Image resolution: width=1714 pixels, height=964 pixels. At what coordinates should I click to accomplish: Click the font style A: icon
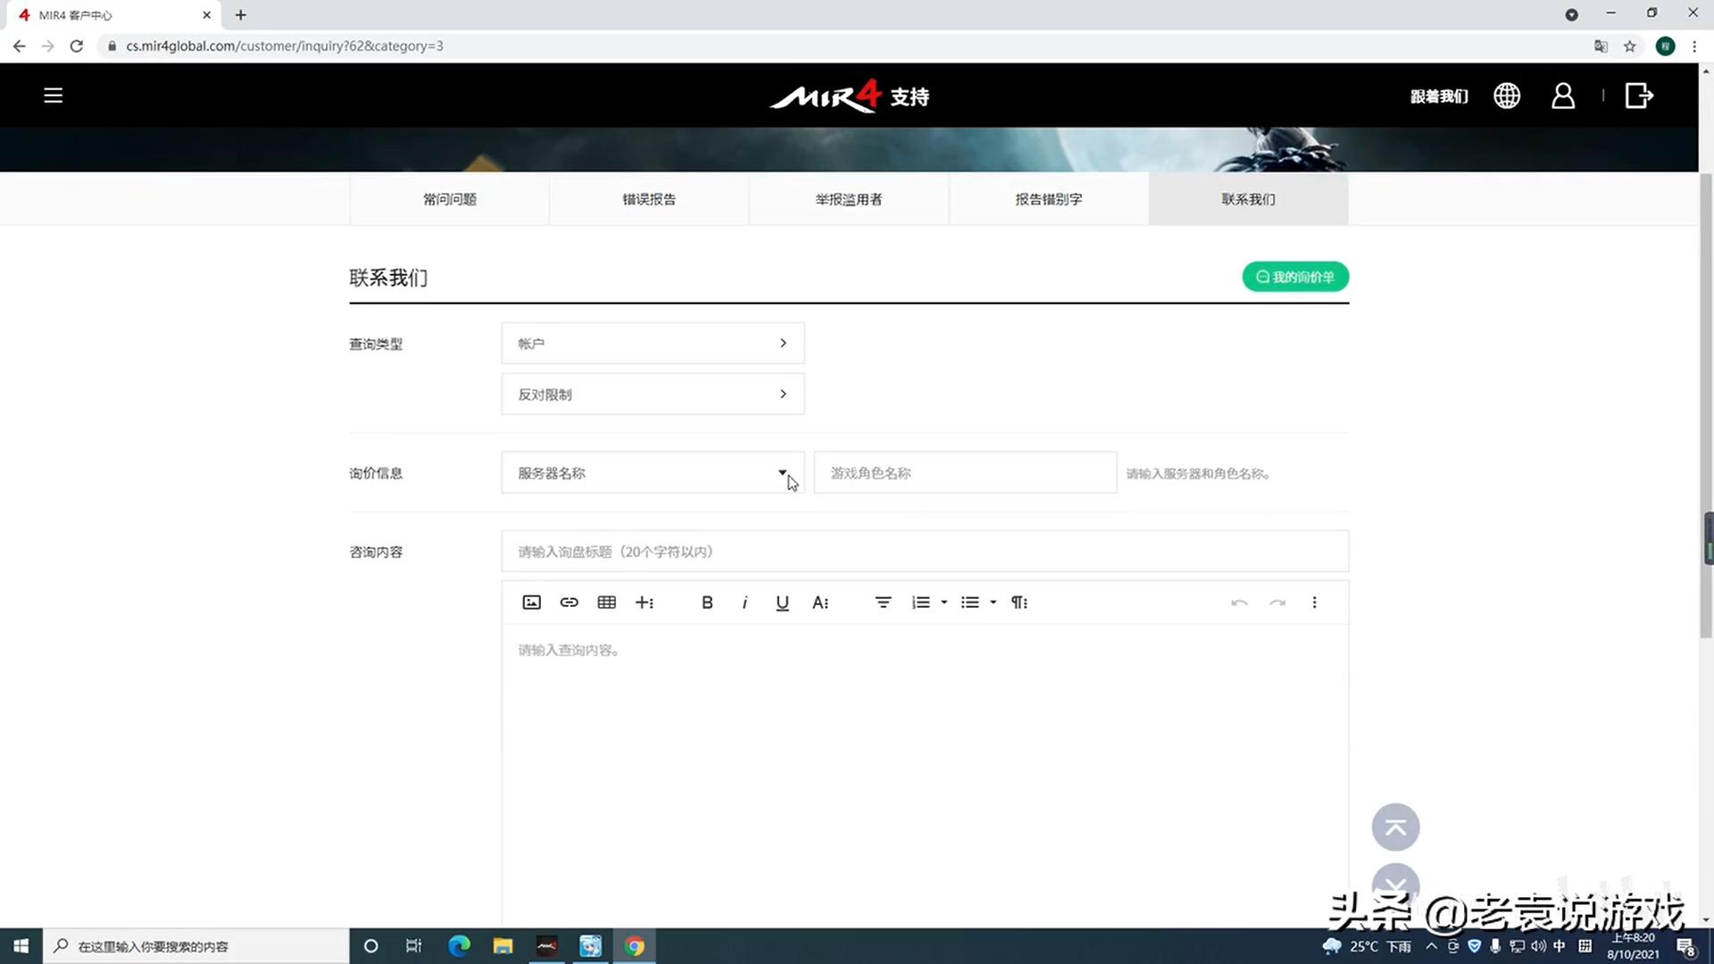click(x=820, y=602)
